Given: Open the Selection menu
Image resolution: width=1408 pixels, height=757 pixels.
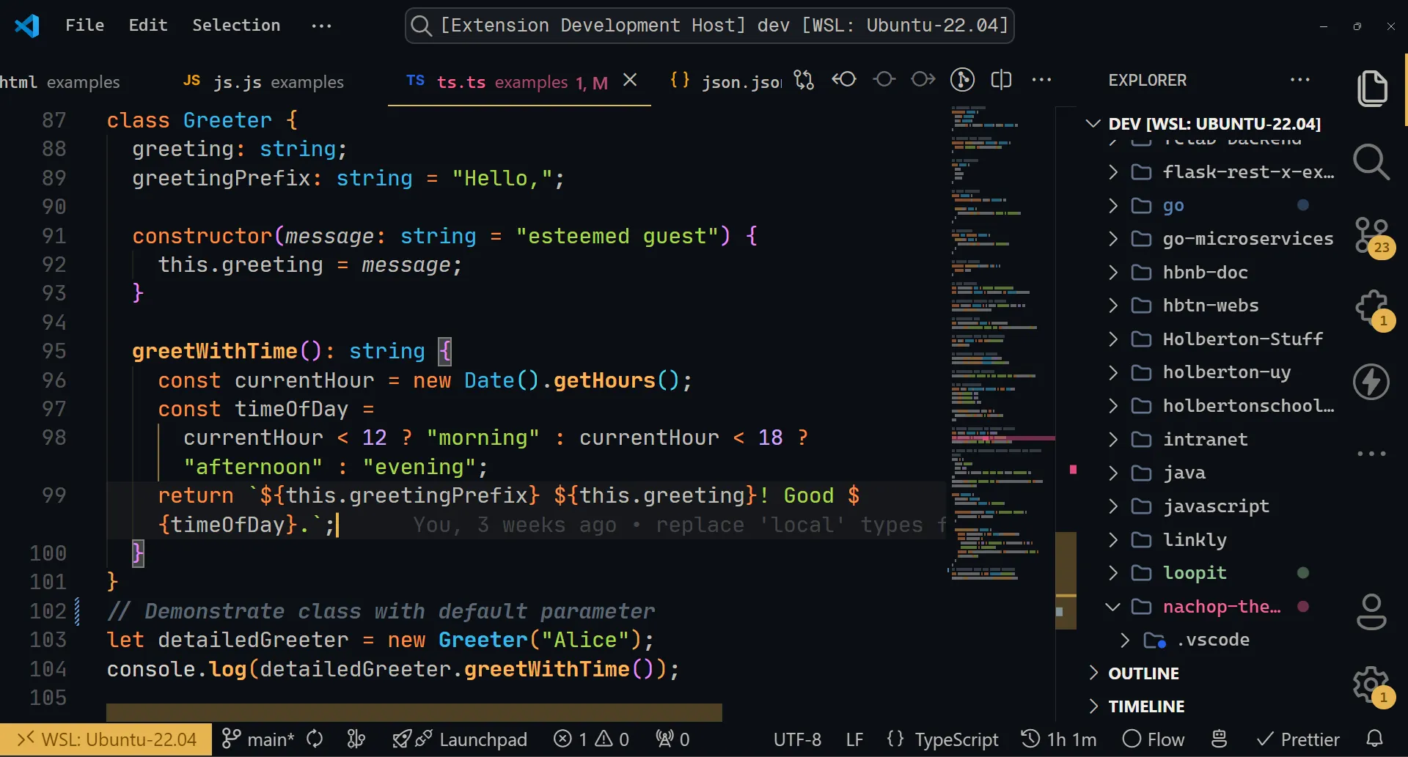Looking at the screenshot, I should [236, 26].
